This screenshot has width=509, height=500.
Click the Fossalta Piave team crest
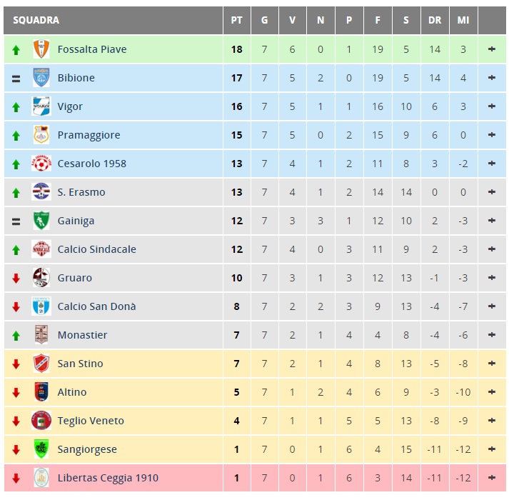click(x=41, y=49)
